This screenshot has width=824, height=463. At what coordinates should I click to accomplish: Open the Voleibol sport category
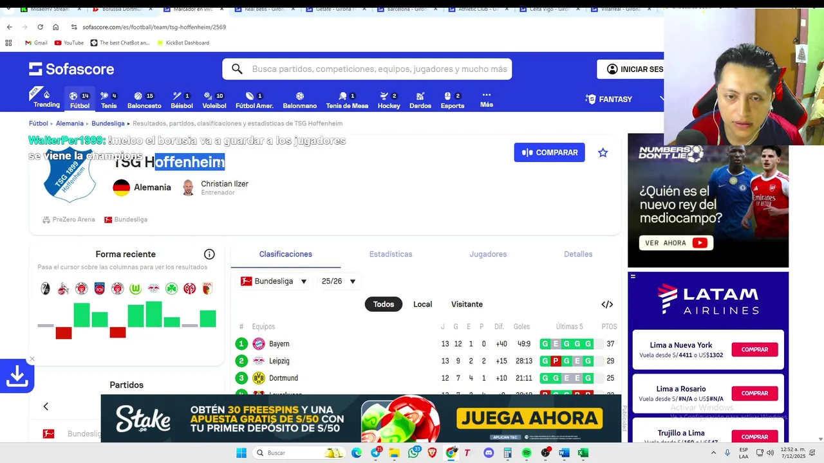pos(214,100)
